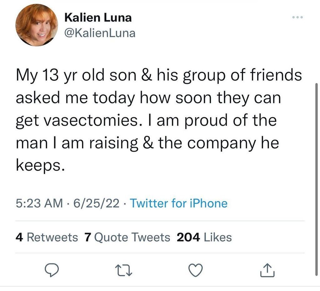Screen dimensions: 320x291
Task: Click the 5:23 AM timestamp
Action: [x=39, y=204]
